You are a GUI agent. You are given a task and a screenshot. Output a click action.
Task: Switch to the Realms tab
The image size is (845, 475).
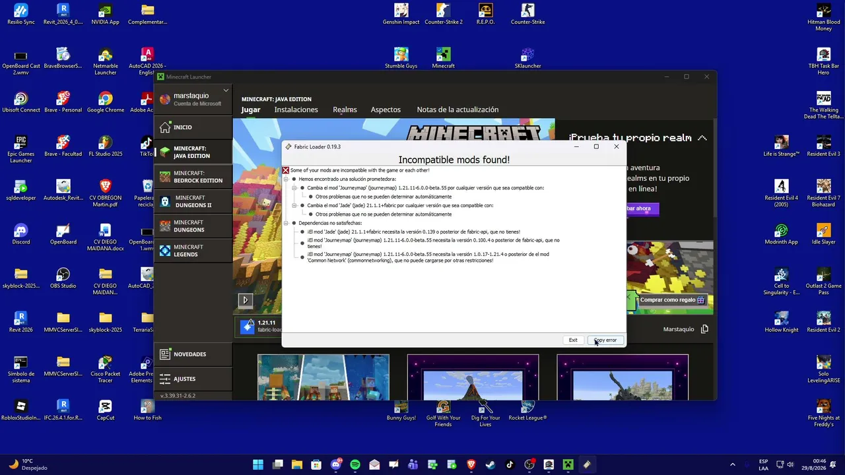tap(345, 110)
